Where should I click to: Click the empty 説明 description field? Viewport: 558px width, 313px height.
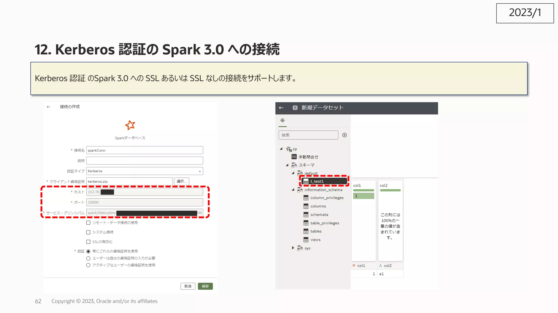(145, 161)
